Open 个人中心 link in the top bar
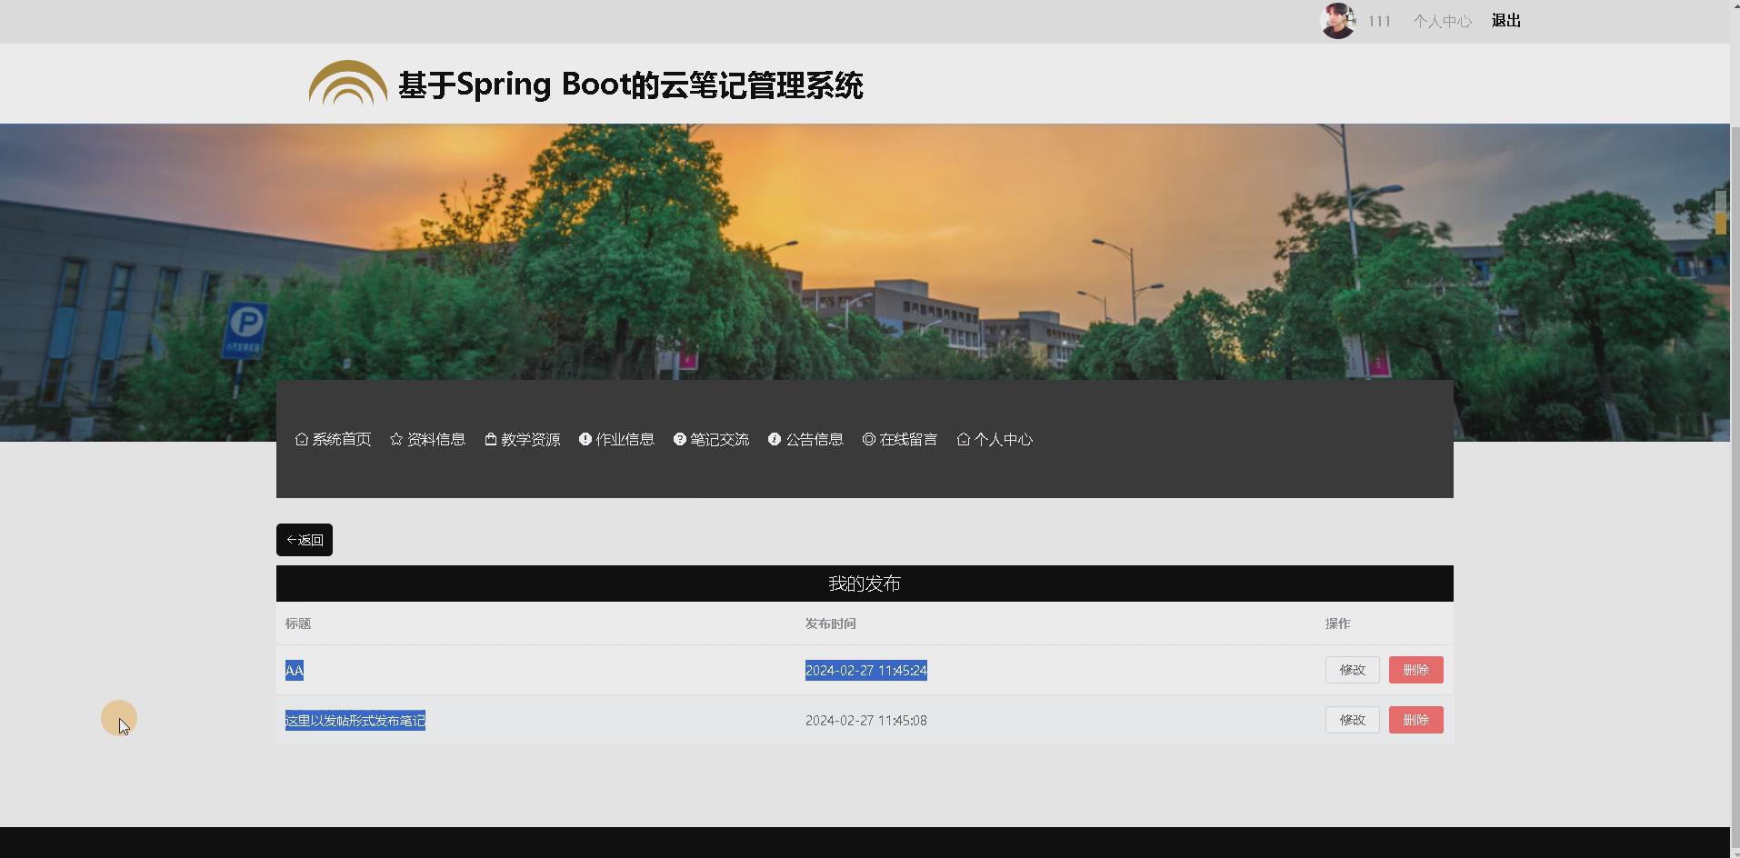 tap(1442, 21)
